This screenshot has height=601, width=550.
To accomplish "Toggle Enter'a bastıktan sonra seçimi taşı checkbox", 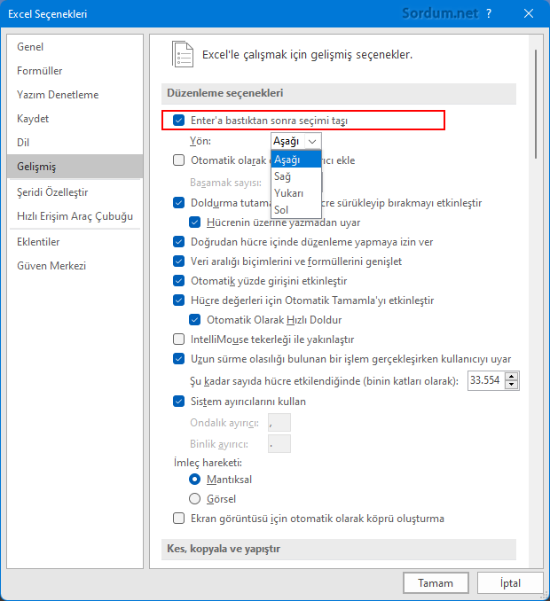I will tap(178, 121).
